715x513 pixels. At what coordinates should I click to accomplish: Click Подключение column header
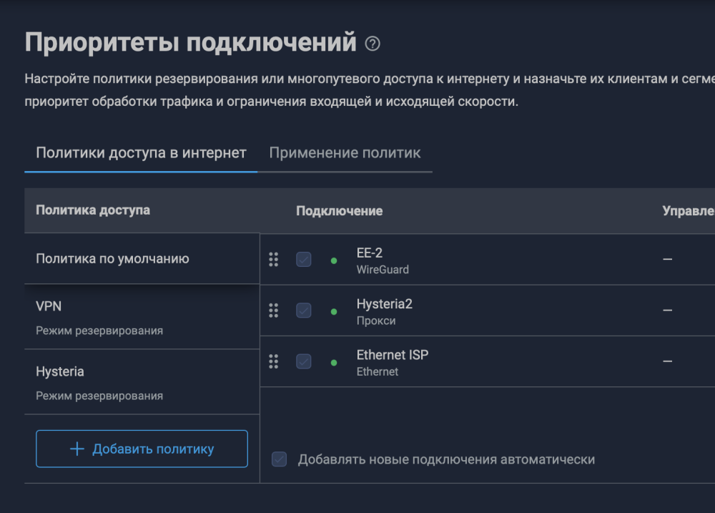339,211
